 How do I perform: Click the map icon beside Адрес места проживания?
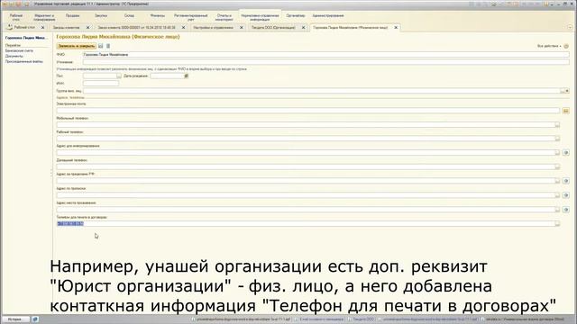click(566, 210)
